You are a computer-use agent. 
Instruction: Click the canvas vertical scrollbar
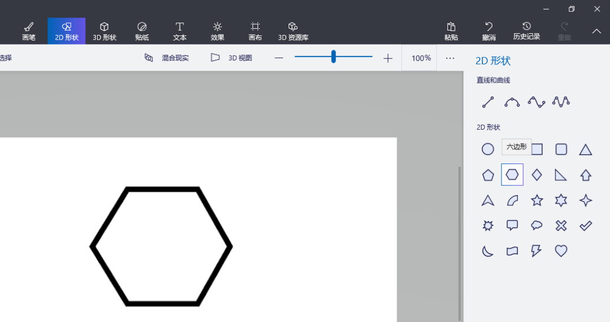(x=459, y=244)
